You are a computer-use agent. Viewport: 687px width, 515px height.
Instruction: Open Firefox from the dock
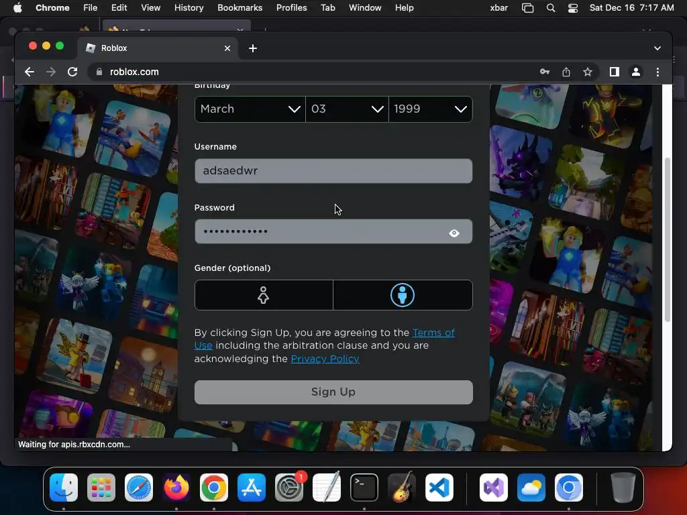tap(176, 488)
